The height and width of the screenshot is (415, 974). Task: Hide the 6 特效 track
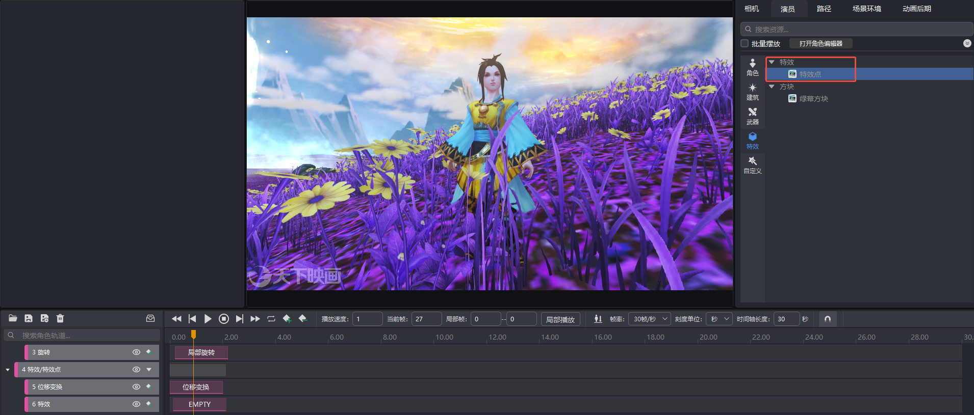pos(136,404)
